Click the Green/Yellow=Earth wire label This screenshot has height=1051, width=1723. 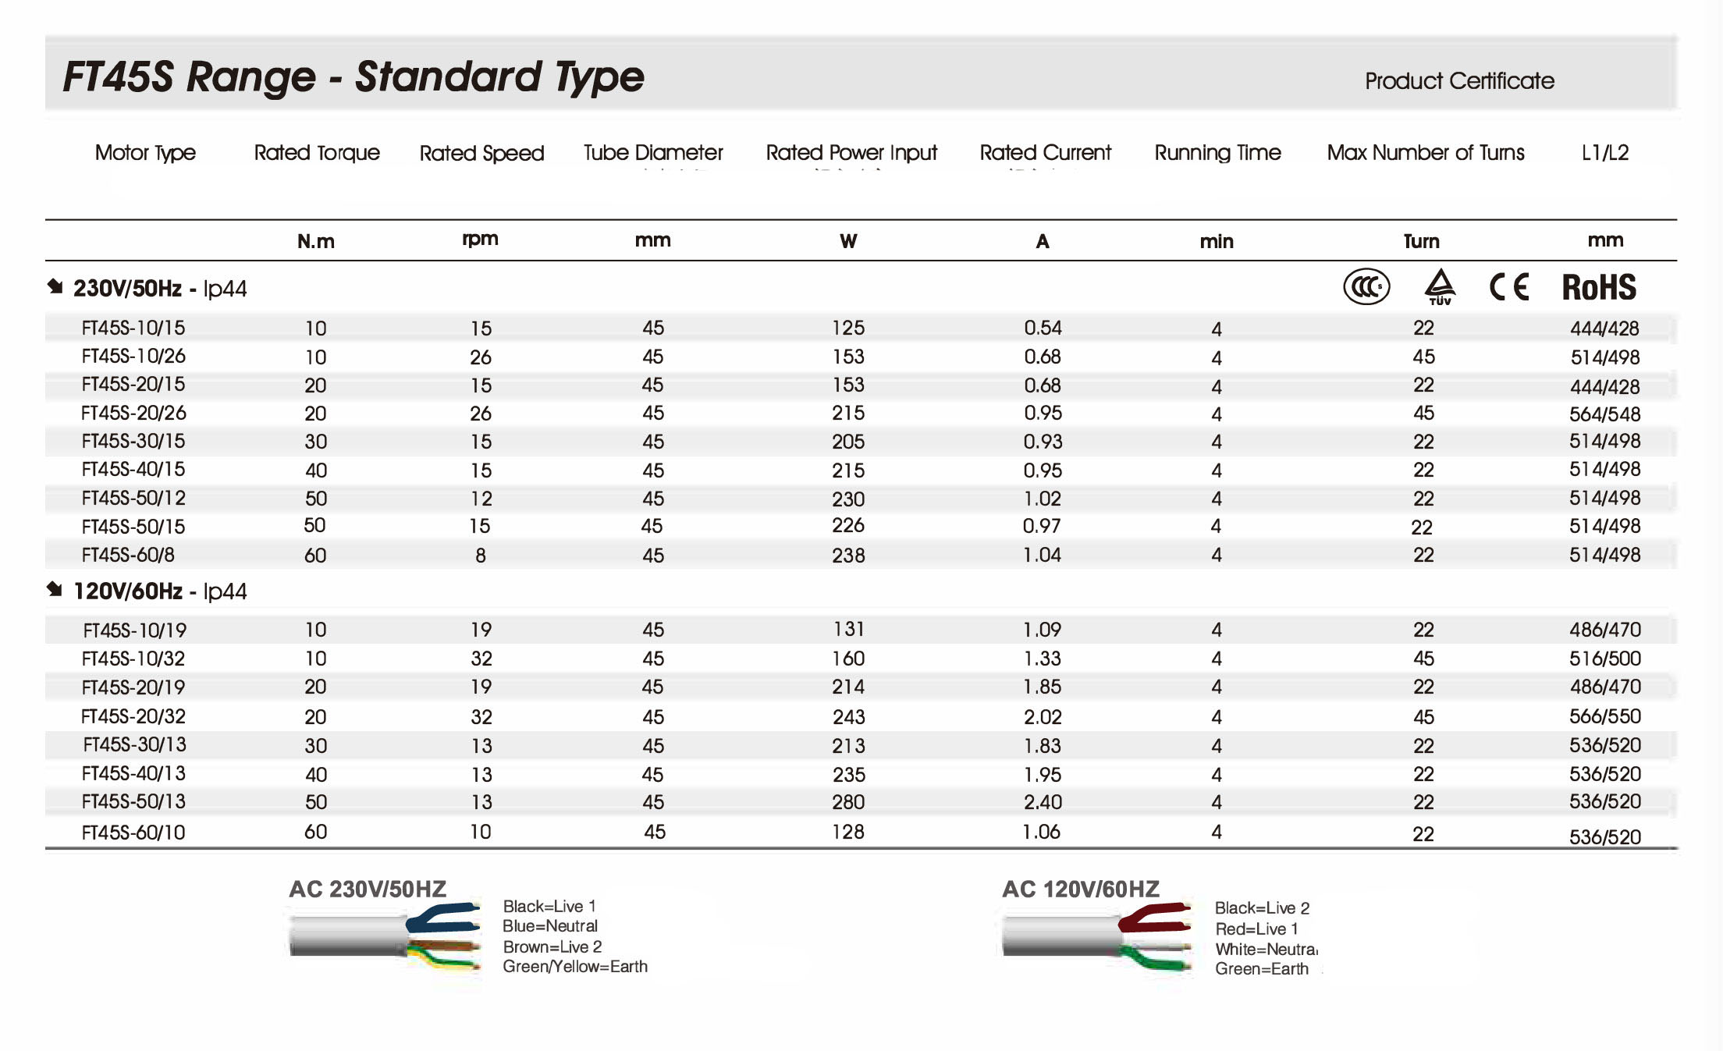tap(574, 967)
